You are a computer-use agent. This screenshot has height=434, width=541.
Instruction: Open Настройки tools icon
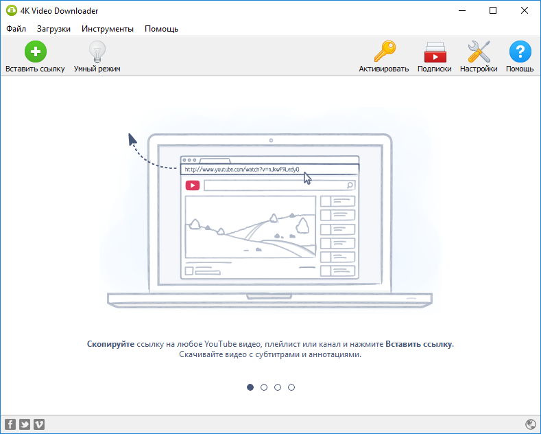[479, 52]
